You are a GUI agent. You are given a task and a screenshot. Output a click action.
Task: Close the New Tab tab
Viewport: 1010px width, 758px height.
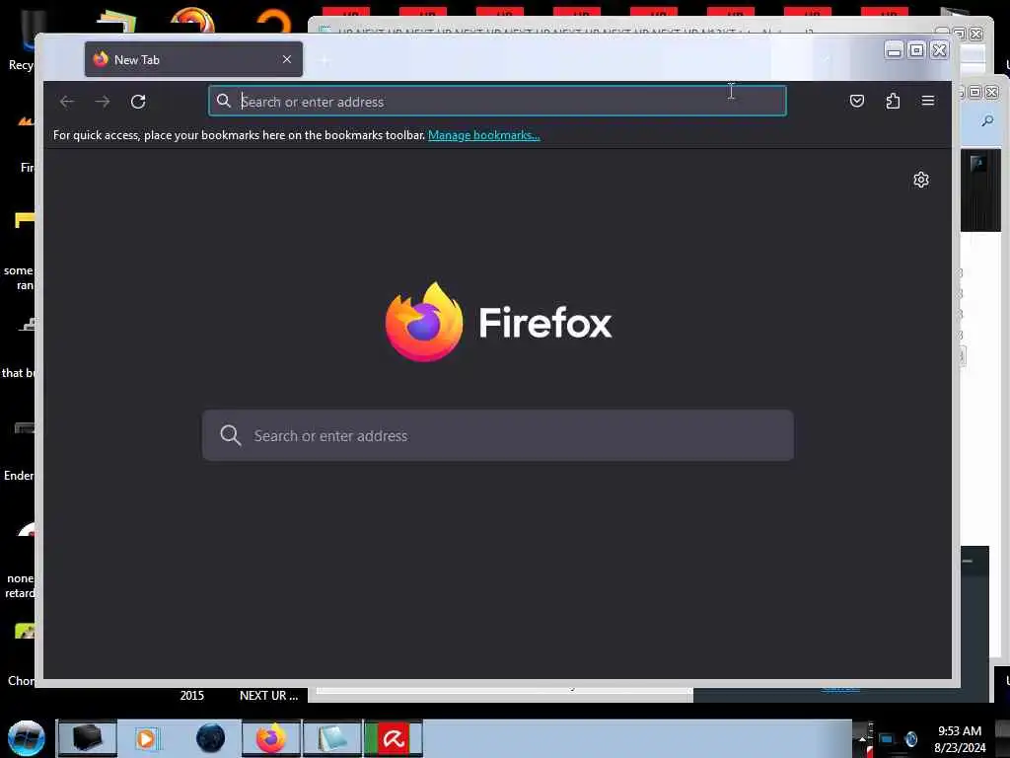287,59
